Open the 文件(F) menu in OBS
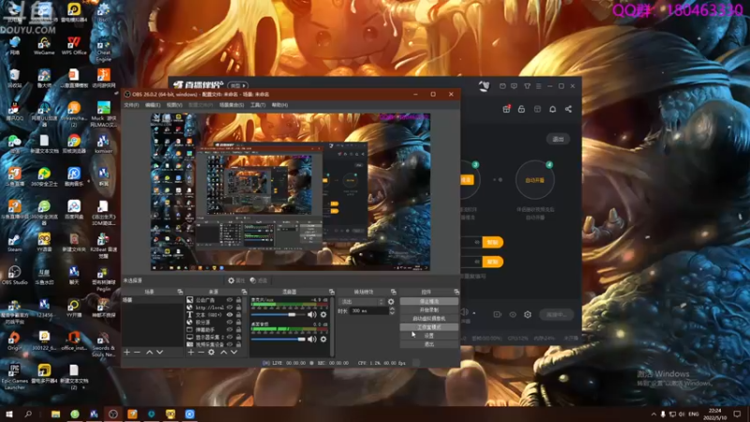750x422 pixels. tap(131, 105)
